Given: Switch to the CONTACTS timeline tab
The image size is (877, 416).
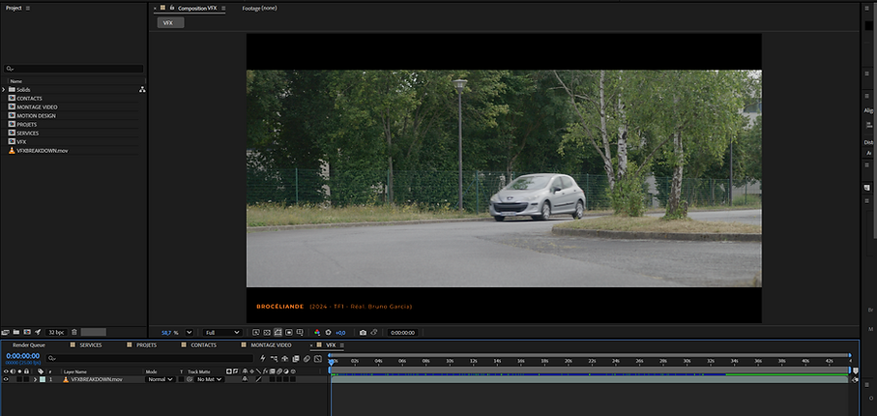Looking at the screenshot, I should pyautogui.click(x=204, y=345).
